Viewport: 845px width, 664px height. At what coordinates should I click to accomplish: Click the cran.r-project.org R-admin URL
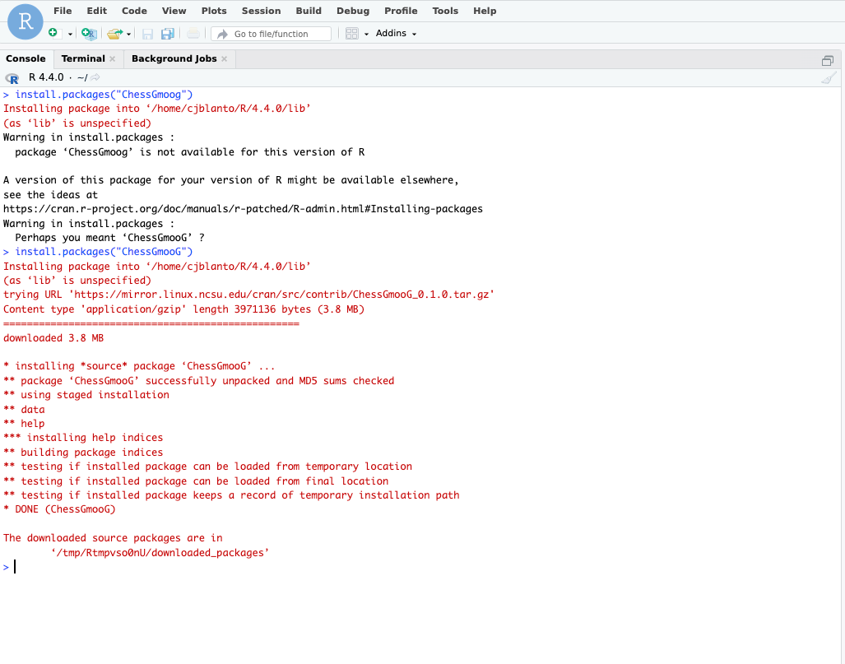[x=243, y=209]
